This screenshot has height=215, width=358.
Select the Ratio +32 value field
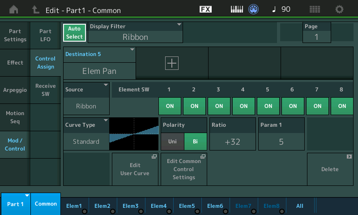232,142
